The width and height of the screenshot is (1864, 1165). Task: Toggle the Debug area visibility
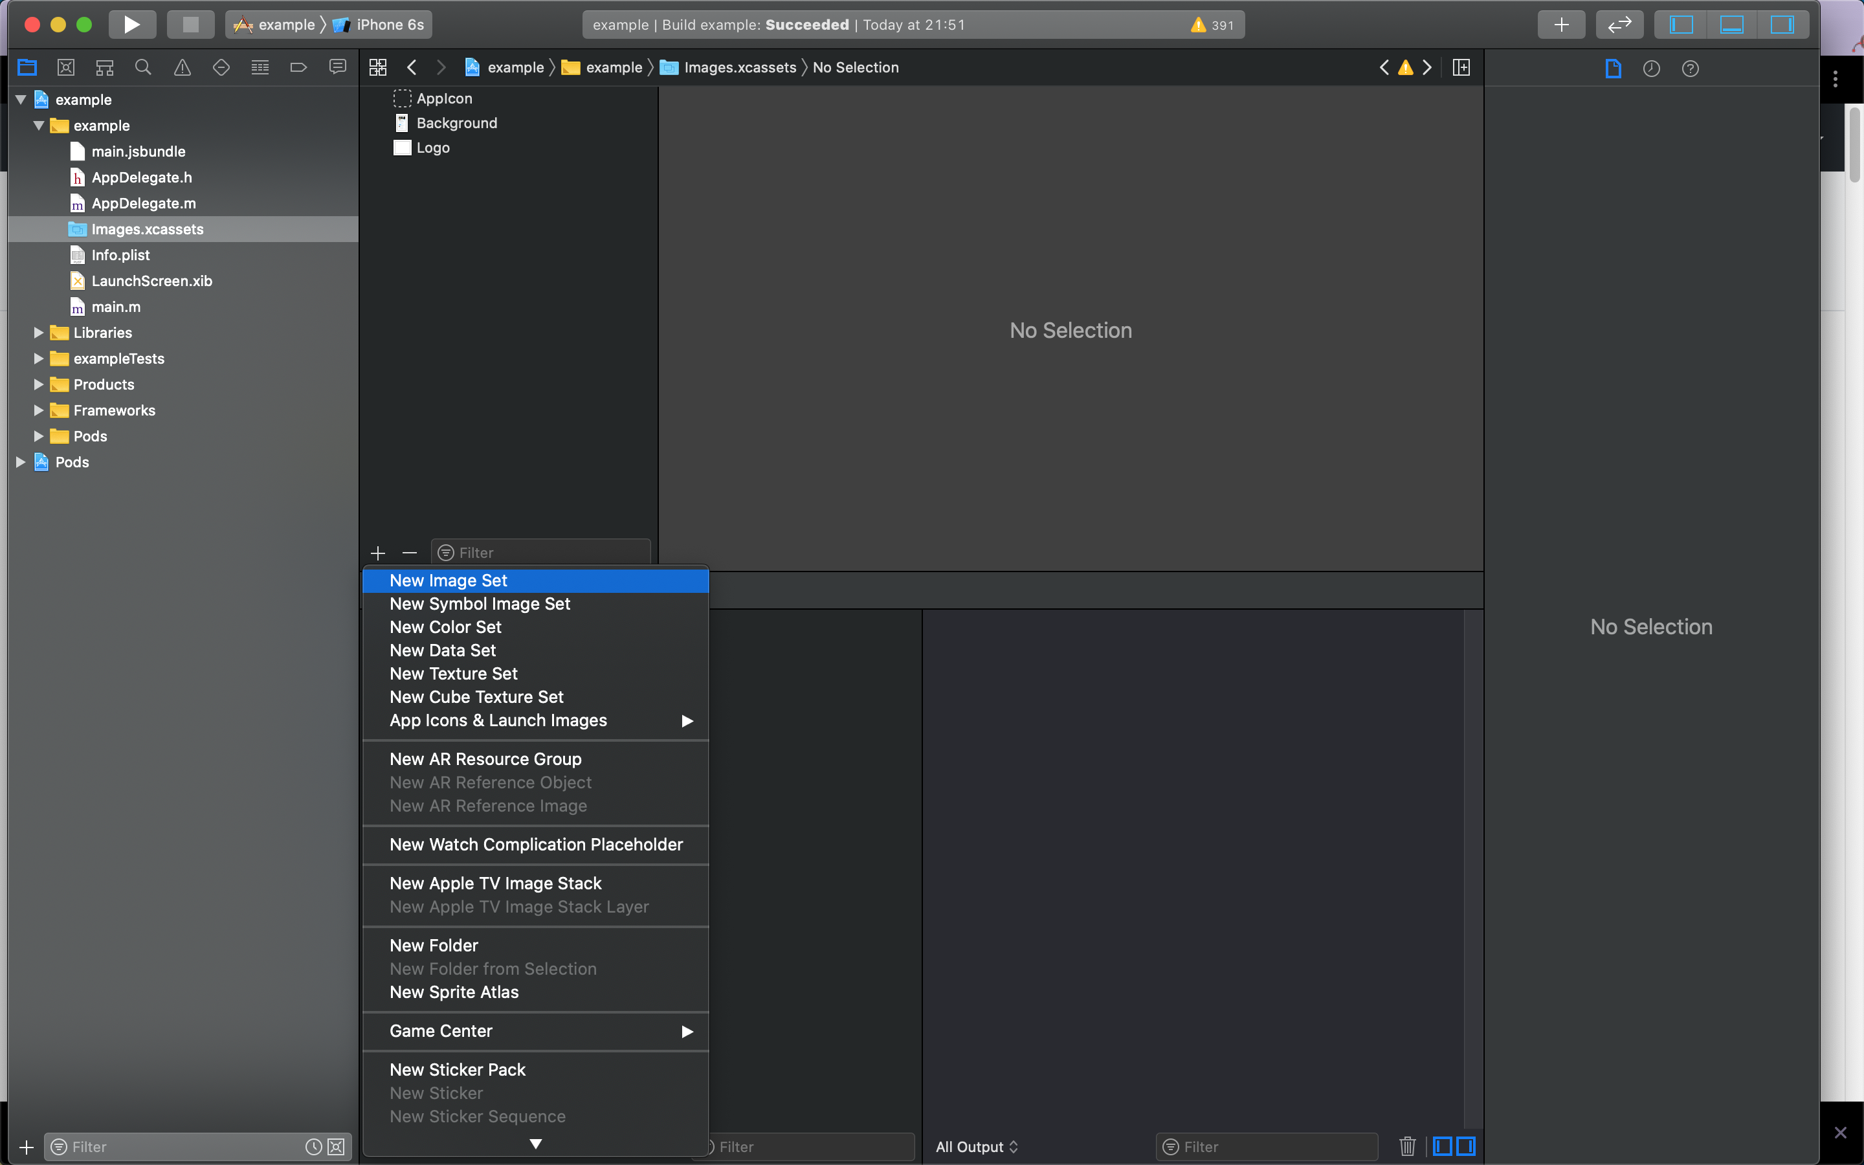pyautogui.click(x=1731, y=25)
